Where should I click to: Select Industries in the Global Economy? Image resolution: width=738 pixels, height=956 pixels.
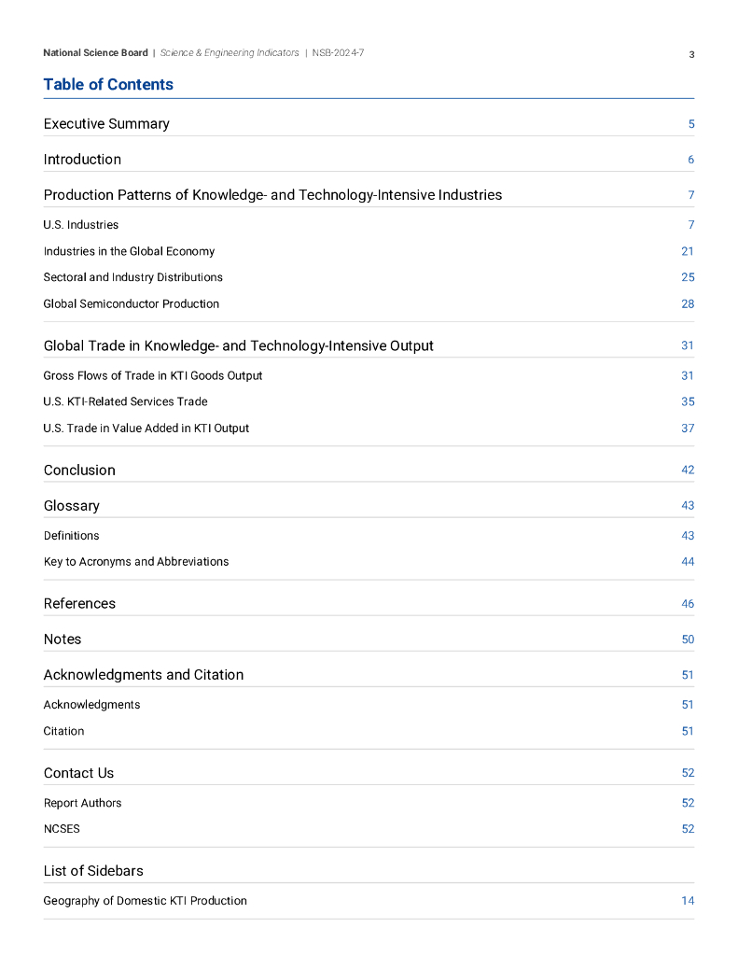[x=129, y=251]
